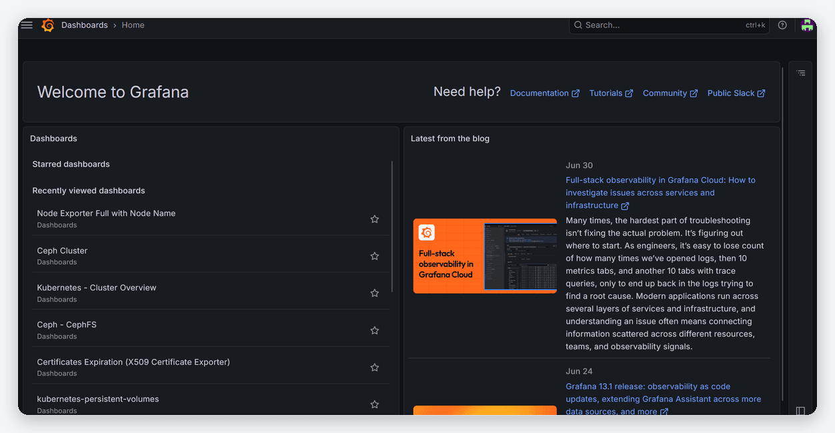This screenshot has height=433, width=835.
Task: Star the Certificates Expiration dashboard
Action: tap(375, 367)
